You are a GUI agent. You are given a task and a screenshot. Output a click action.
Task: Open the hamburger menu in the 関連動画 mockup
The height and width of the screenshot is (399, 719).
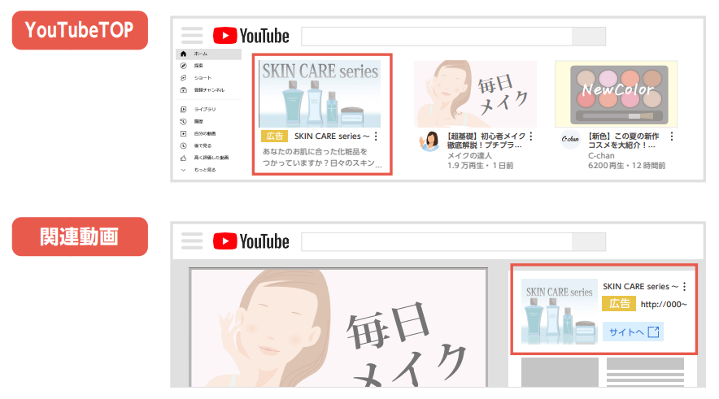[191, 241]
